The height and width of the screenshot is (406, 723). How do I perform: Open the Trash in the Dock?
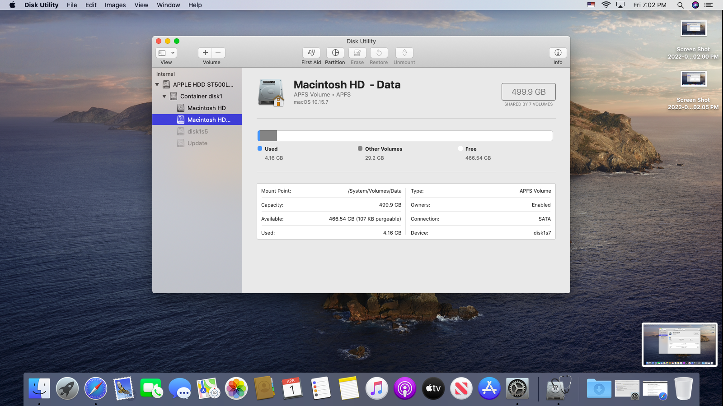point(684,388)
